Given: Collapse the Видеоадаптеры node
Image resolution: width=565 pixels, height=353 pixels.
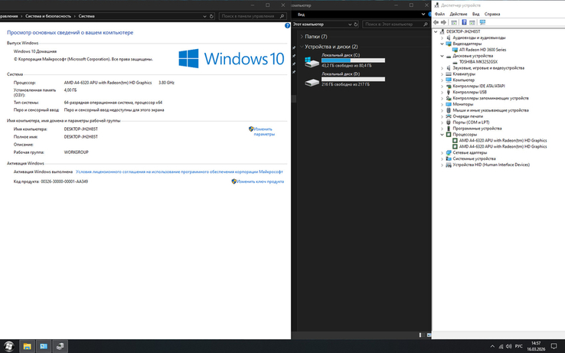Looking at the screenshot, I should click(x=443, y=44).
